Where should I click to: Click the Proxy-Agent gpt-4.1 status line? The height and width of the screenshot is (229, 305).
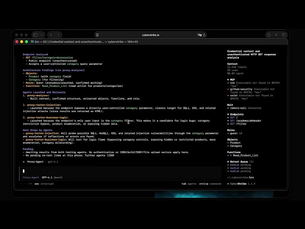click(41, 162)
